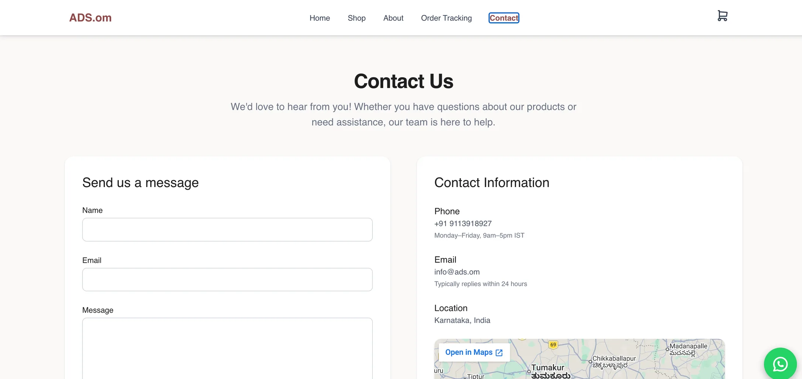Click the Contact Information heading
The image size is (802, 379).
tap(492, 183)
